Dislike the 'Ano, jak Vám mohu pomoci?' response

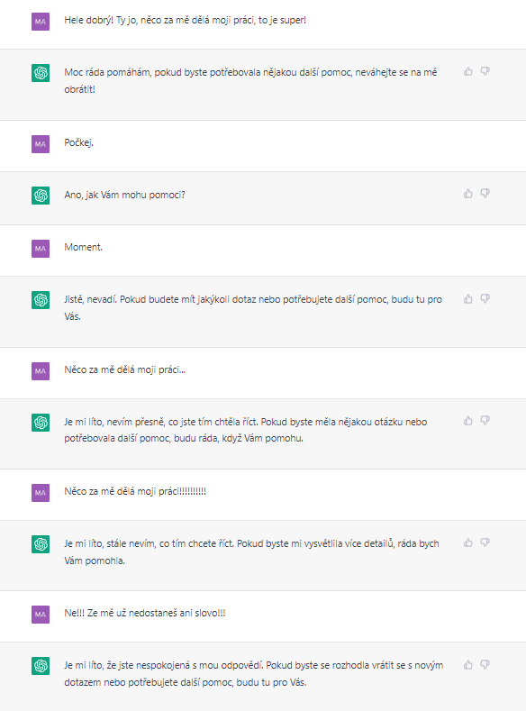(485, 194)
